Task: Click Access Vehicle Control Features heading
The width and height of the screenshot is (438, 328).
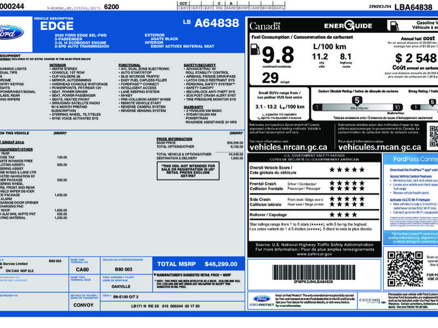Action: tap(411, 176)
